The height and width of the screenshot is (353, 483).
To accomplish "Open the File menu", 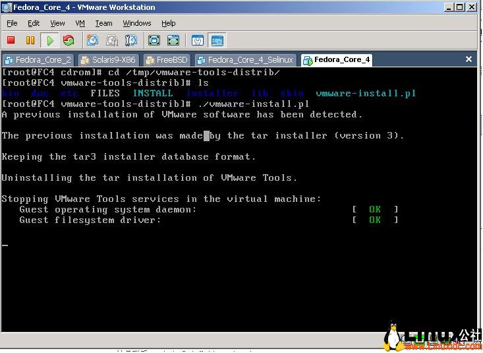I will 12,23.
